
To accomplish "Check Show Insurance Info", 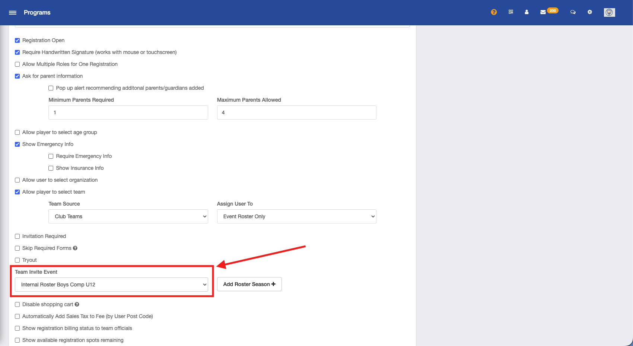I will tap(51, 168).
